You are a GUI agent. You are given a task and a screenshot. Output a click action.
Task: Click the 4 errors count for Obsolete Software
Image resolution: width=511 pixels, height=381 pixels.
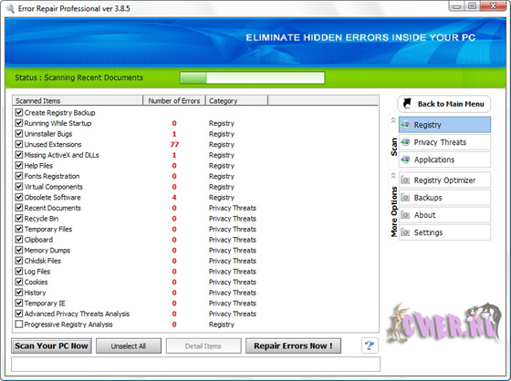[174, 198]
